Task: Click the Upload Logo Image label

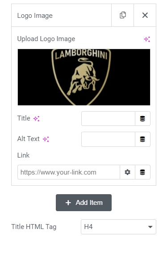Action: pyautogui.click(x=46, y=39)
